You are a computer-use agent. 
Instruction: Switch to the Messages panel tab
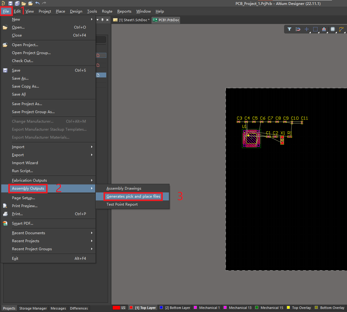point(58,308)
